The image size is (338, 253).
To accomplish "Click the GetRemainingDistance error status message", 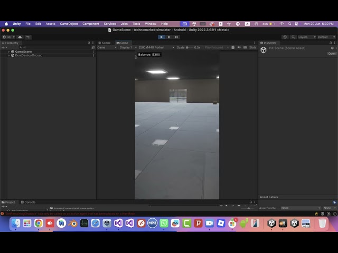I will click(70, 214).
